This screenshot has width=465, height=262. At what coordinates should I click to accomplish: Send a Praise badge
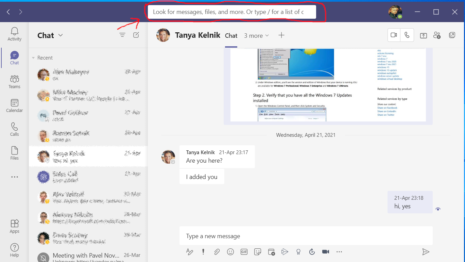coord(298,251)
